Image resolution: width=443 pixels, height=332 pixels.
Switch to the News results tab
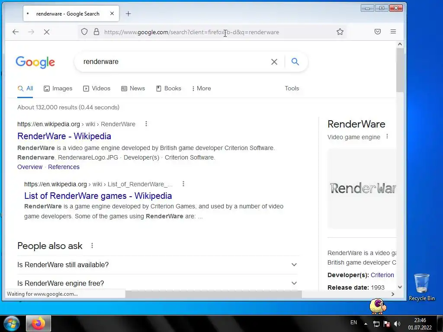click(133, 88)
